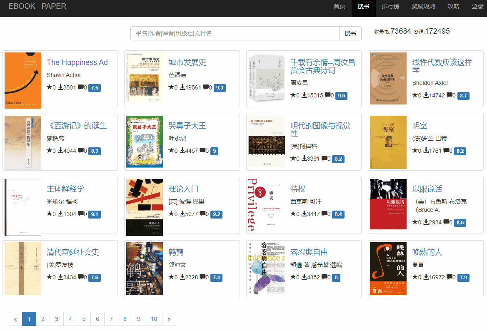Click the 登录 link

[x=477, y=6]
